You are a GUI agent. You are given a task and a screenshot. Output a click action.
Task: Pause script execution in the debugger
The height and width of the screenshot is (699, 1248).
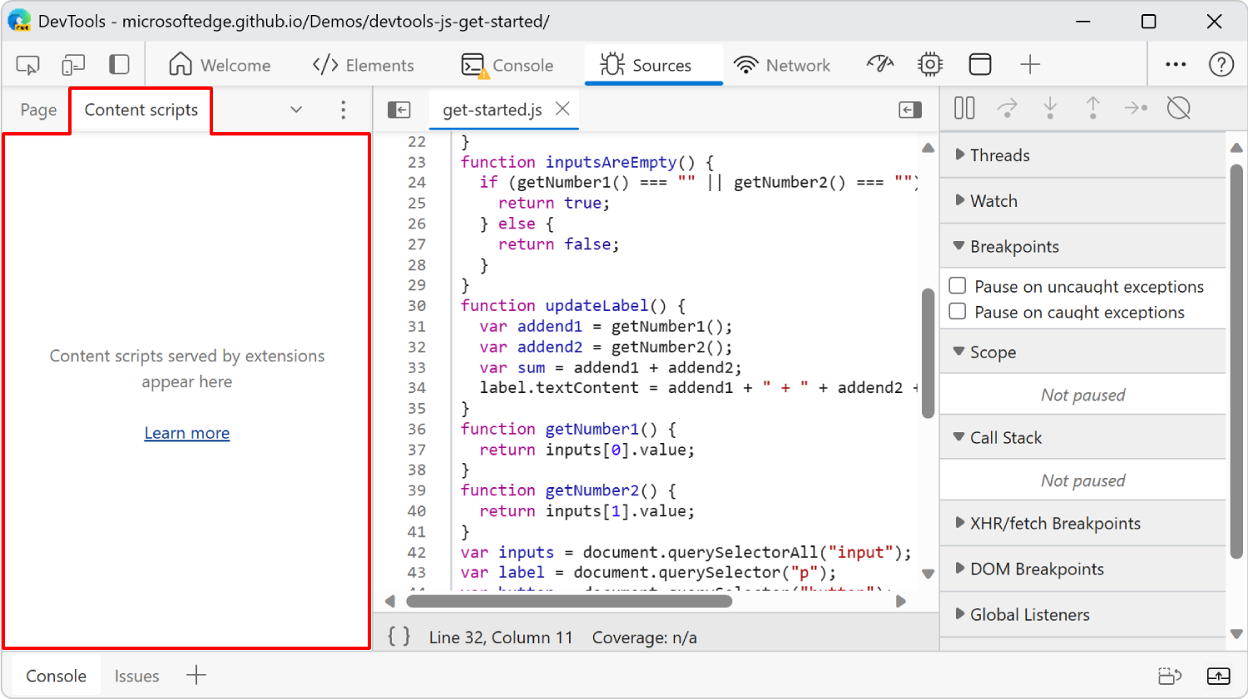tap(964, 108)
